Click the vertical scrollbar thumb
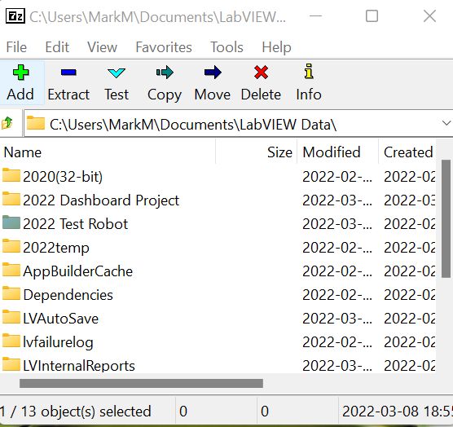 click(x=446, y=218)
